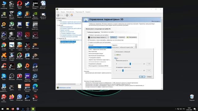Image resolution: width=198 pixels, height=111 pixels.
Task: Click the Forward arrow in NVIDIA toolbar
Action: click(67, 15)
